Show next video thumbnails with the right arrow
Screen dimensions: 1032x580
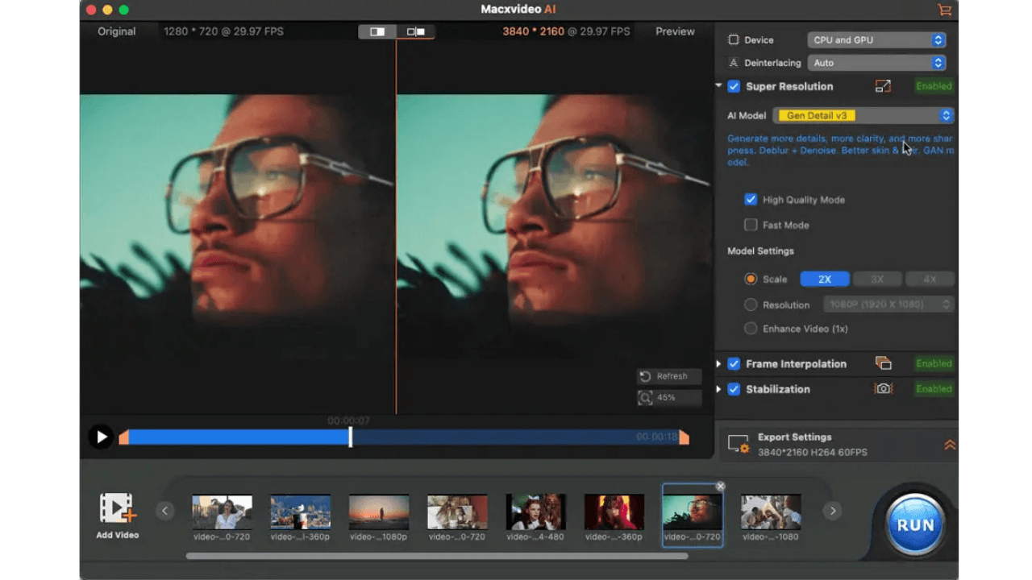832,511
